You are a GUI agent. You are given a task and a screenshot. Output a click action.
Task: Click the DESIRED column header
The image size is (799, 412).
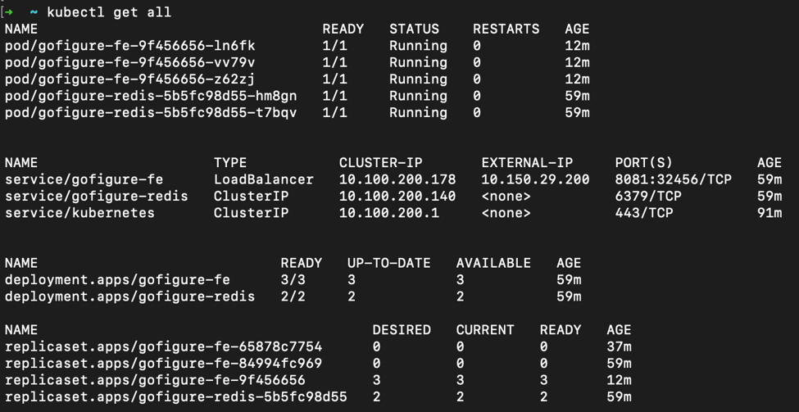point(401,329)
